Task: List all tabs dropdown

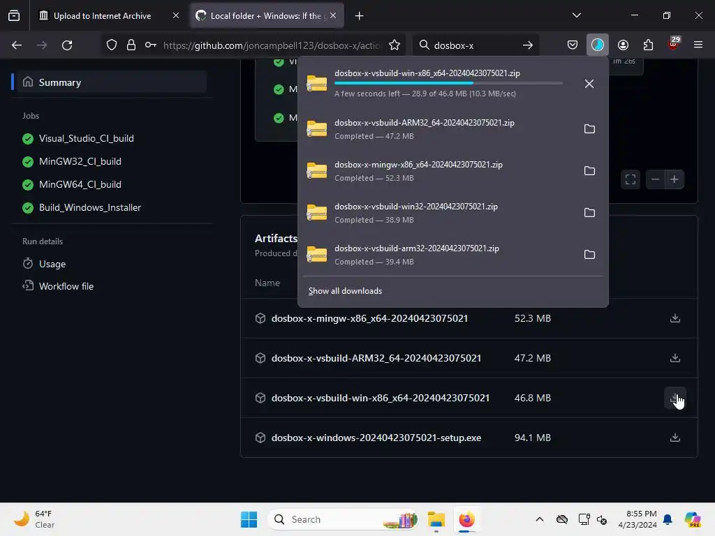Action: click(576, 15)
